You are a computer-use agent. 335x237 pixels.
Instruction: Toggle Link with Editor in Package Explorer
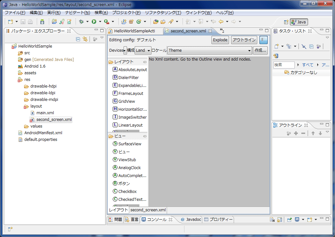(85, 39)
